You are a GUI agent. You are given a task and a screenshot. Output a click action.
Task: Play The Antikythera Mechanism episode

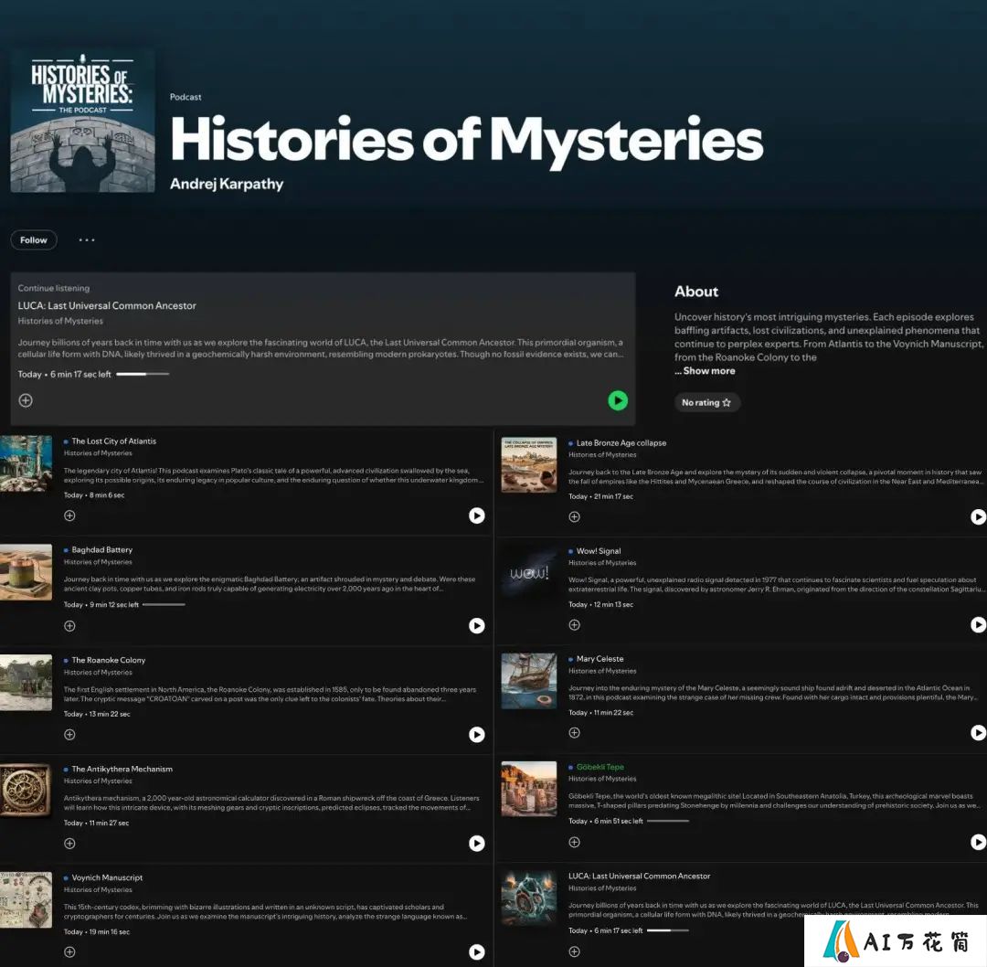point(476,843)
